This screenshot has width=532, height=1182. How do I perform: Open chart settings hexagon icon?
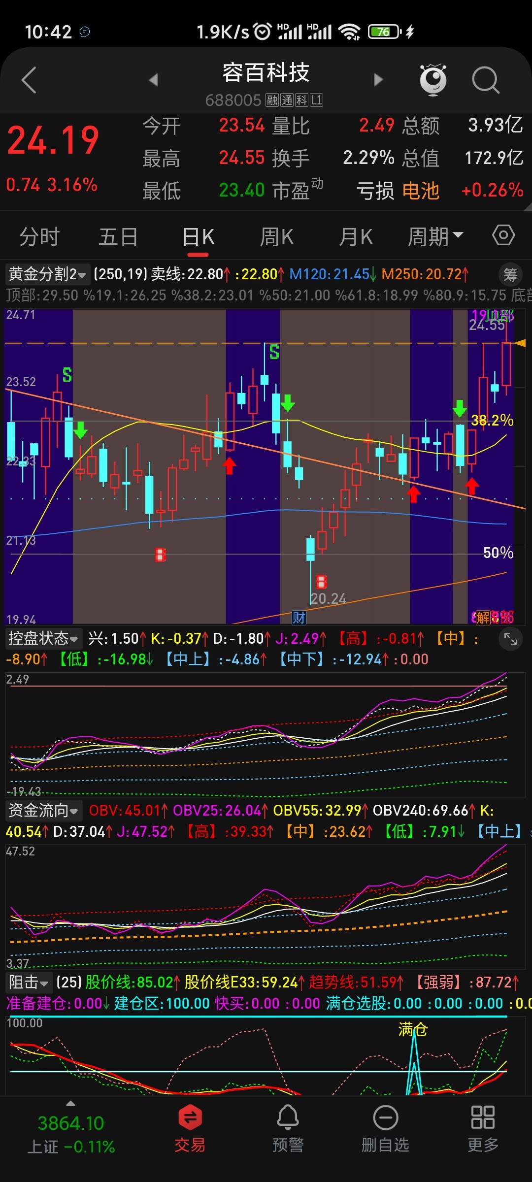click(x=503, y=235)
